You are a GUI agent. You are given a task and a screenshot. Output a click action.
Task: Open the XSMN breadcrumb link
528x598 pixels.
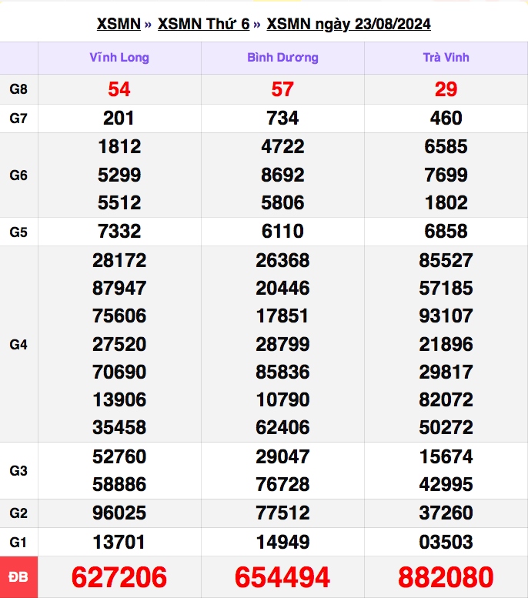point(119,24)
